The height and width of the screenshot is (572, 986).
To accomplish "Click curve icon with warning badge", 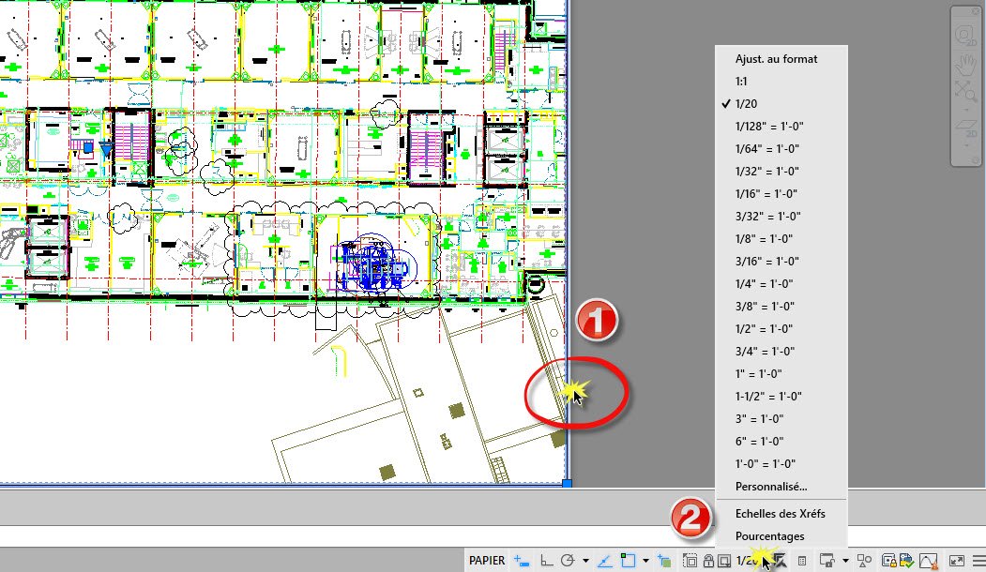I will click(930, 561).
